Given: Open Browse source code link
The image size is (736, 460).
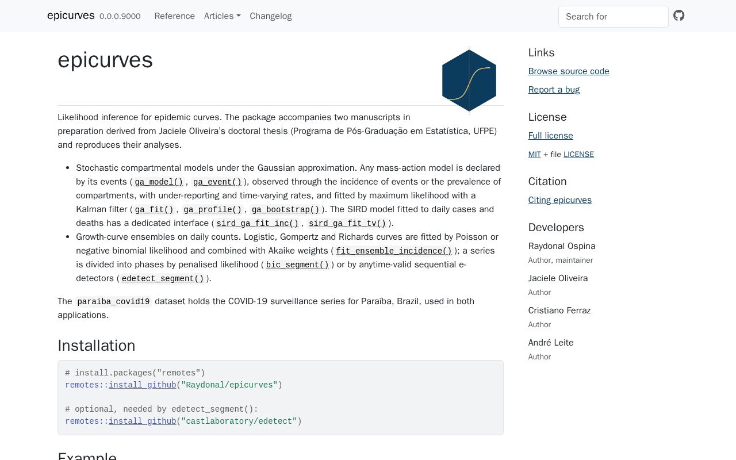Looking at the screenshot, I should (x=569, y=71).
